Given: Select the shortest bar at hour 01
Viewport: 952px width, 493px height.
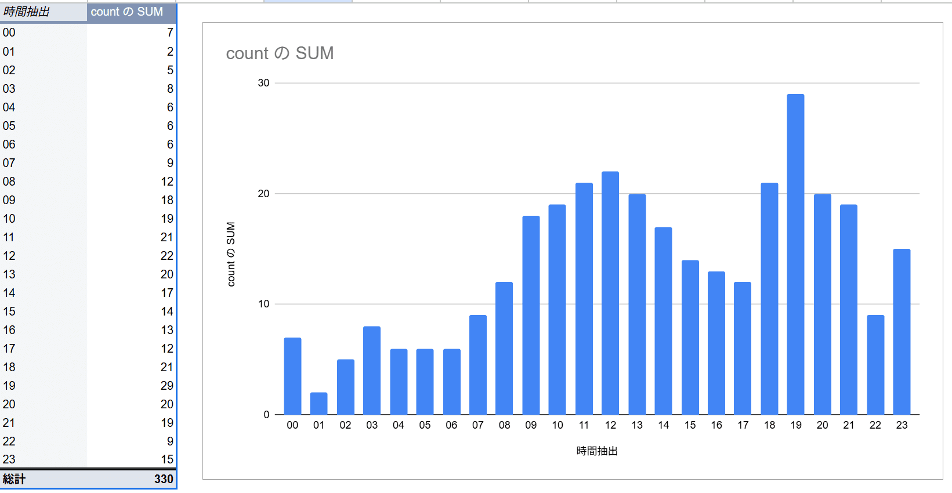Looking at the screenshot, I should [x=318, y=404].
